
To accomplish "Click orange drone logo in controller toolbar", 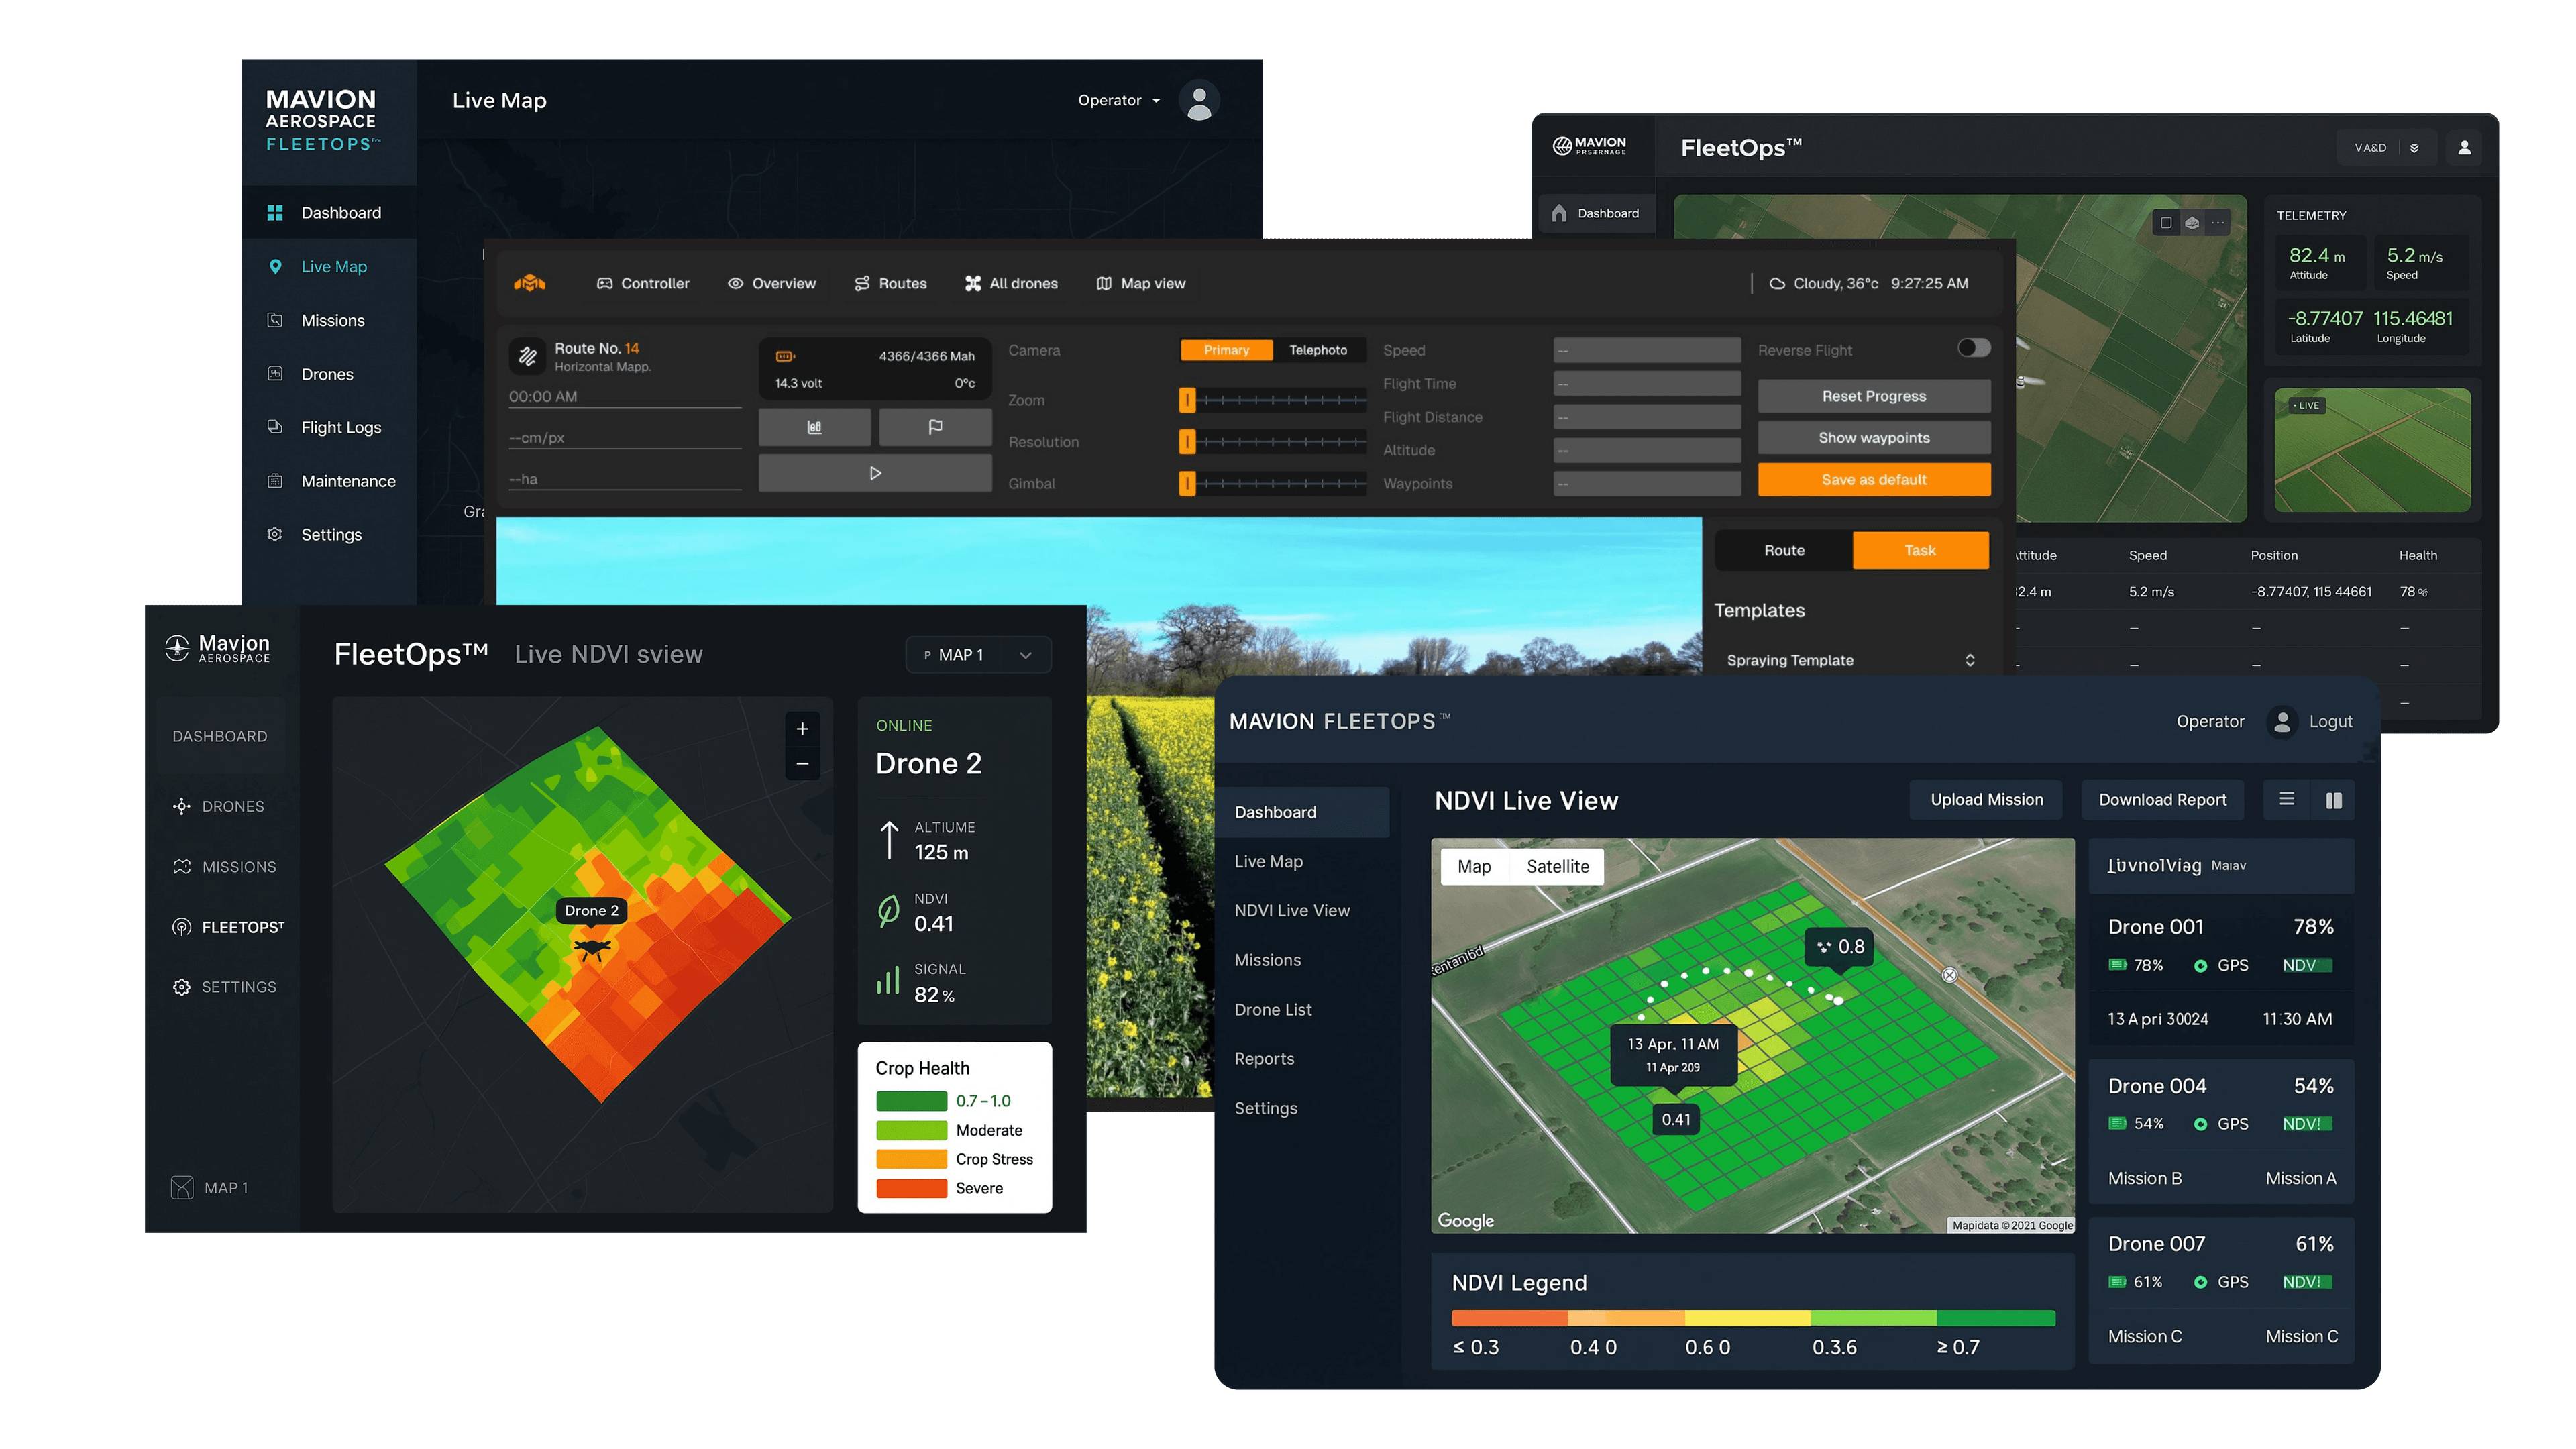I will pos(529,283).
